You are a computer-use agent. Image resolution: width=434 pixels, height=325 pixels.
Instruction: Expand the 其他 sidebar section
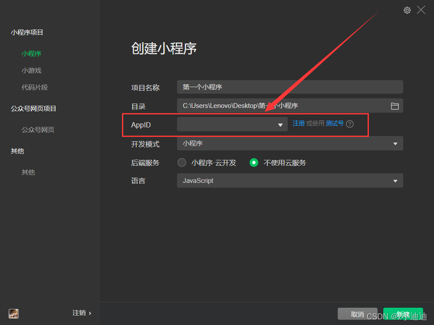17,151
